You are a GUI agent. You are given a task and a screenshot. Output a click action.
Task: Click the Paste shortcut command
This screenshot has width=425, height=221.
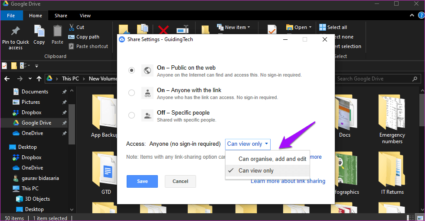[88, 46]
